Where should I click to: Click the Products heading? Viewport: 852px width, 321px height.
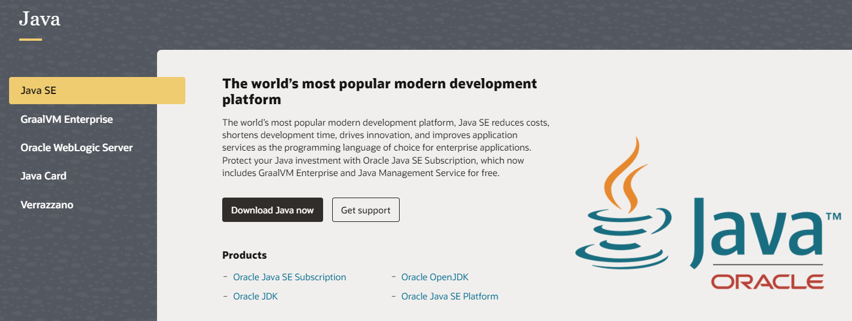coord(244,255)
